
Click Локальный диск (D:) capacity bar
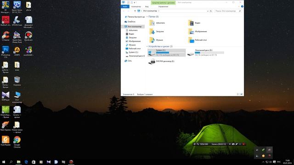click(x=209, y=53)
